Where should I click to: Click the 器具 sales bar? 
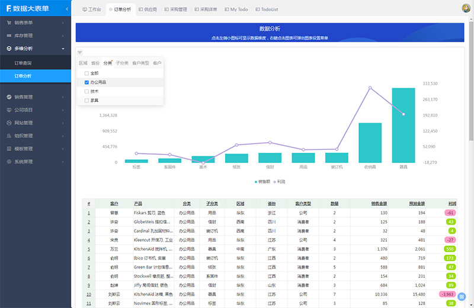click(x=403, y=126)
